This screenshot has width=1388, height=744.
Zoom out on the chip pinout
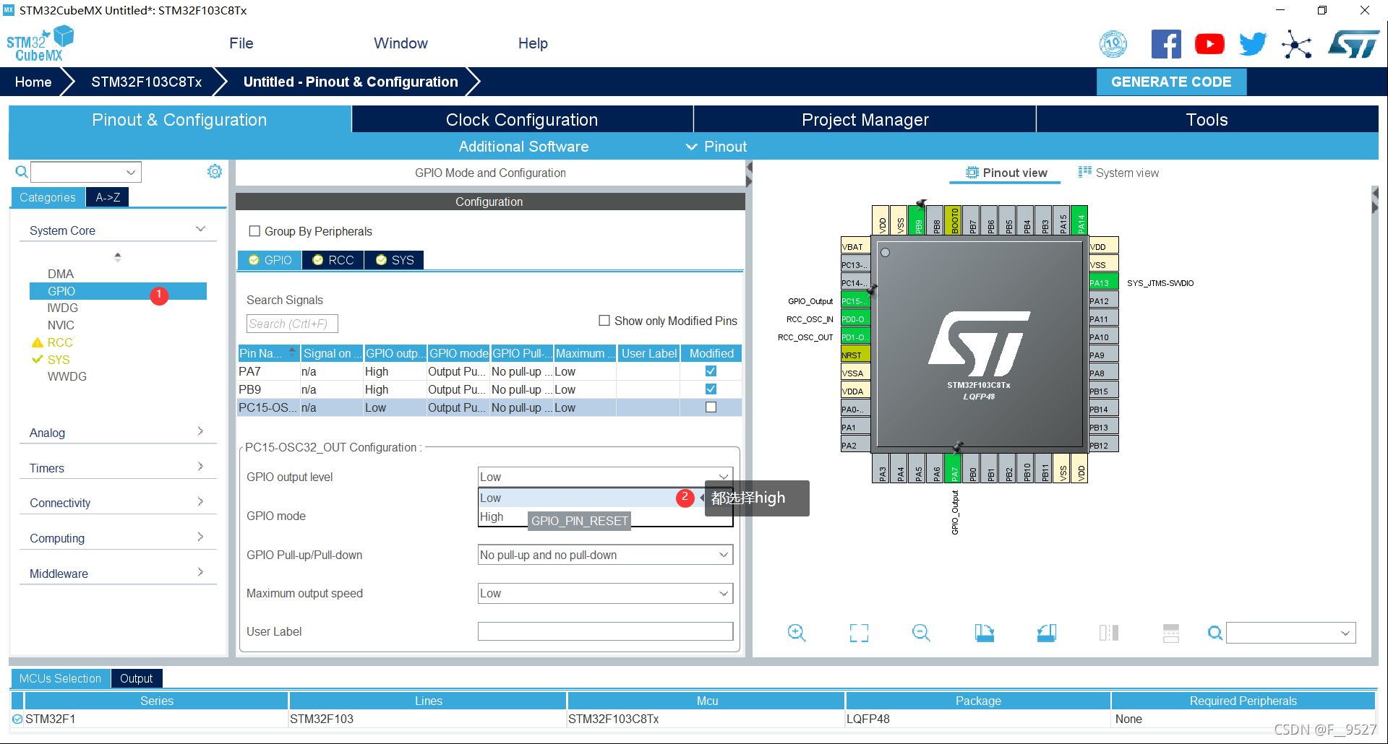(921, 633)
